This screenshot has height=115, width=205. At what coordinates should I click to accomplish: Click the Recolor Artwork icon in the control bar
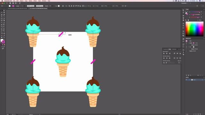coord(63,6)
